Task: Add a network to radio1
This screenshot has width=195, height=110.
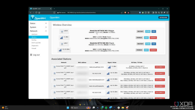Action: point(154,44)
